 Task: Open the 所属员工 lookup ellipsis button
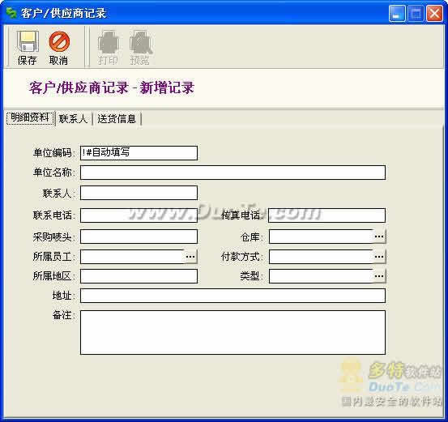[190, 257]
